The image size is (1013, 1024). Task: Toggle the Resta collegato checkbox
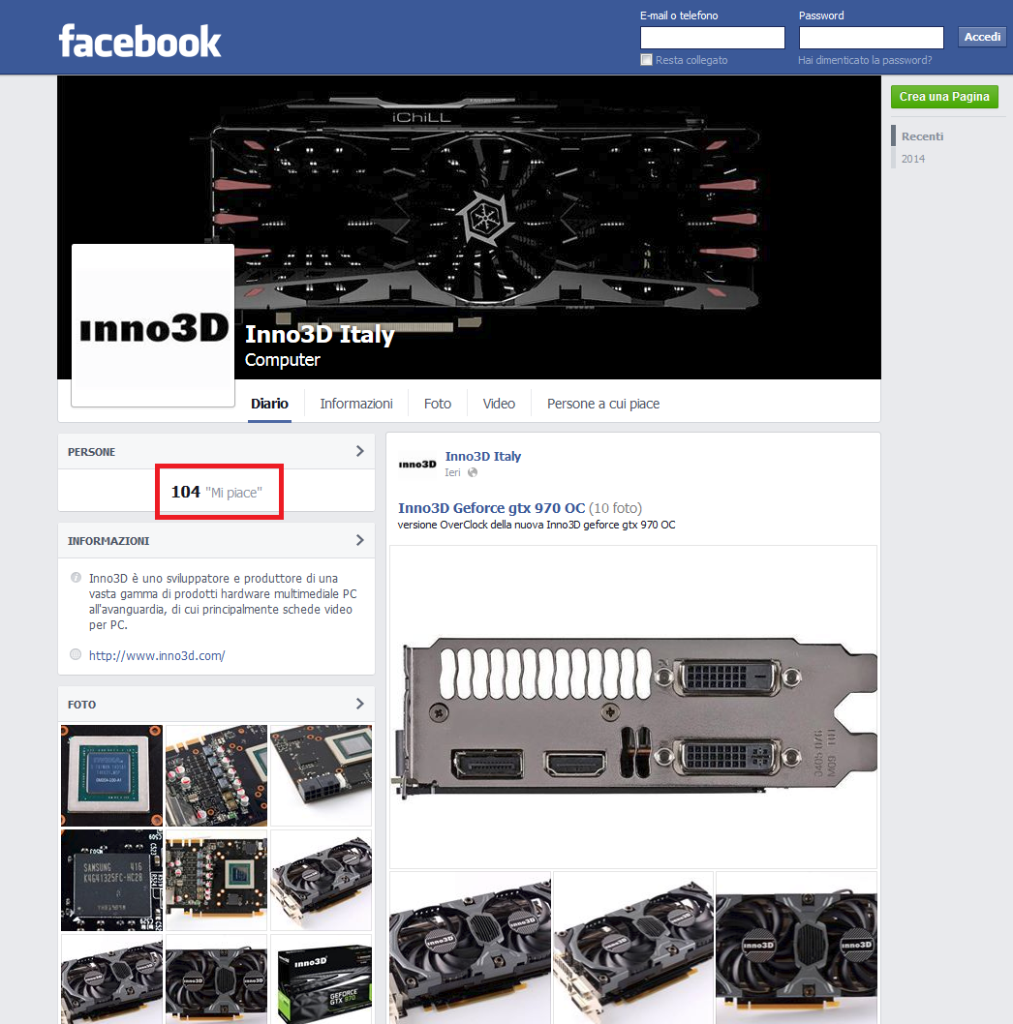pos(646,60)
